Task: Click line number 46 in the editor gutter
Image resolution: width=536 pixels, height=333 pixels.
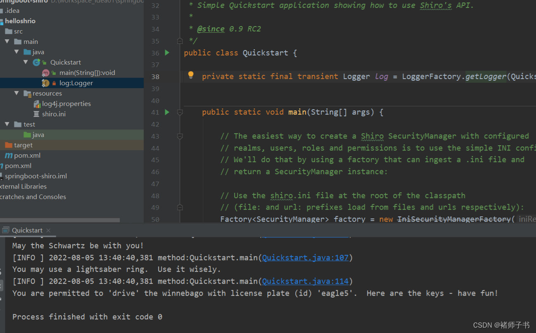Action: pyautogui.click(x=155, y=172)
